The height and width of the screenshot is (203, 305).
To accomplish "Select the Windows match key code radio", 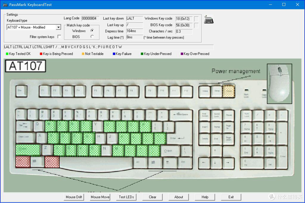I will (x=92, y=31).
